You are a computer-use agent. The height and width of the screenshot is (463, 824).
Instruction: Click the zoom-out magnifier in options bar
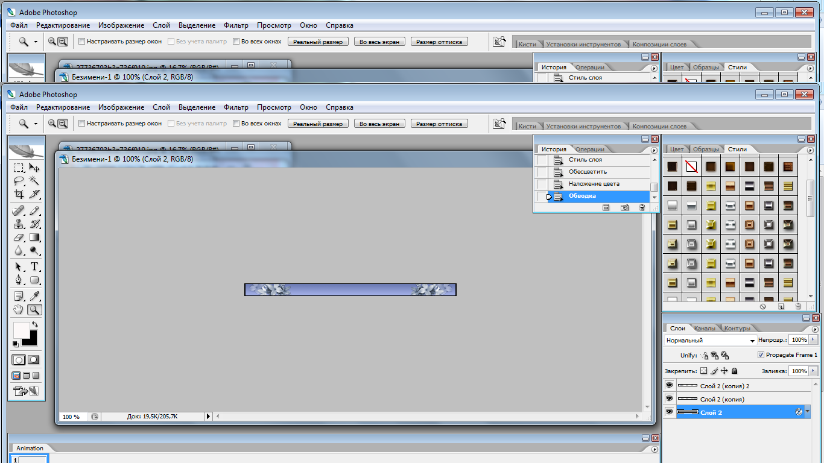click(x=62, y=123)
